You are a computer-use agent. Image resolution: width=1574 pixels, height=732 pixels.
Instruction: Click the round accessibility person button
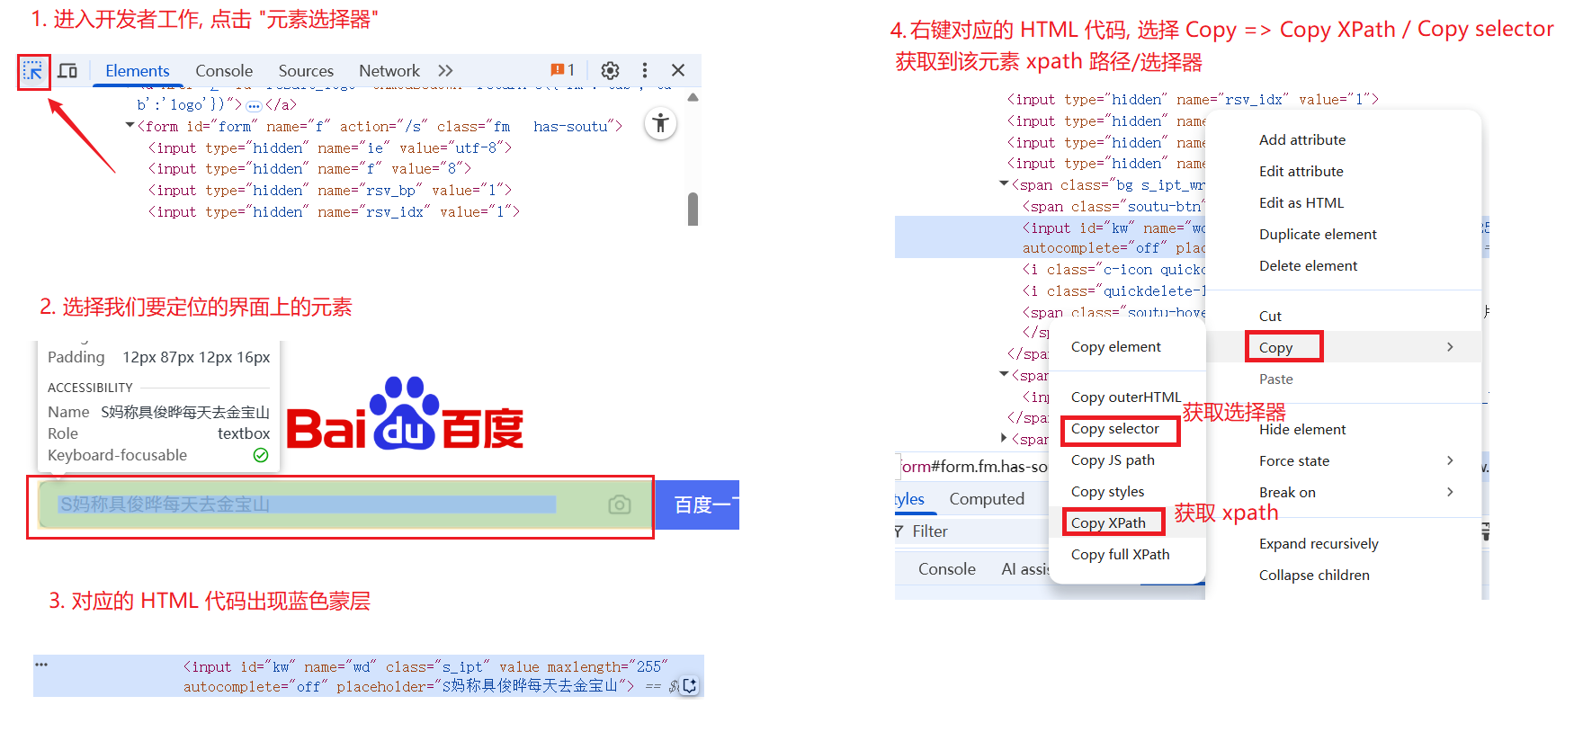661,123
